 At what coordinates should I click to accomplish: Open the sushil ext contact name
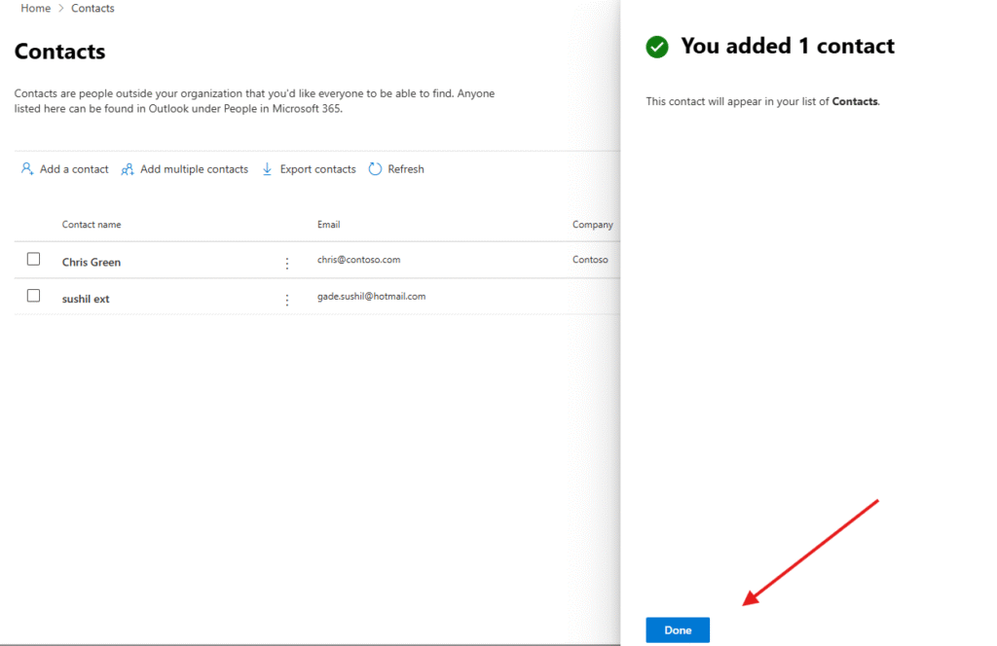point(86,300)
